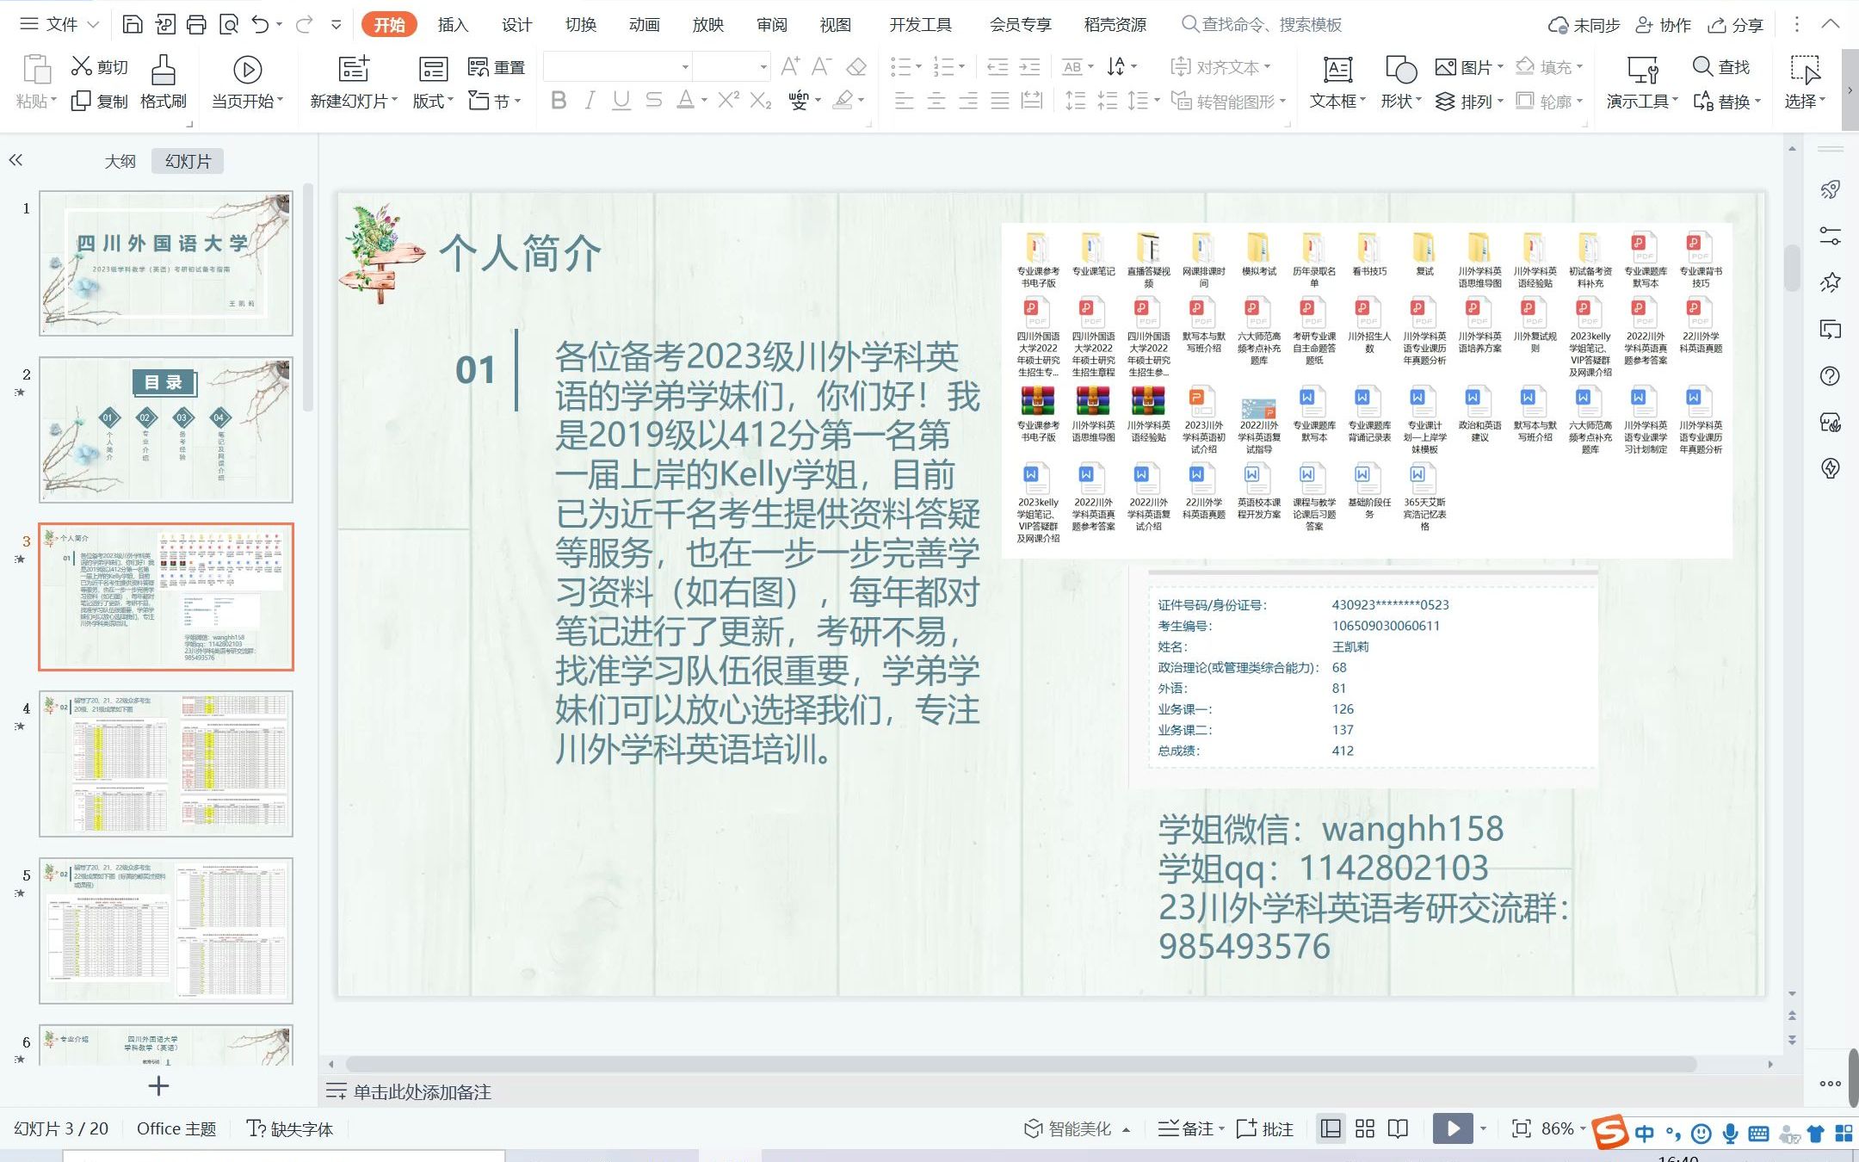
Task: Click the star icon in right sidebar
Action: pos(1831,282)
